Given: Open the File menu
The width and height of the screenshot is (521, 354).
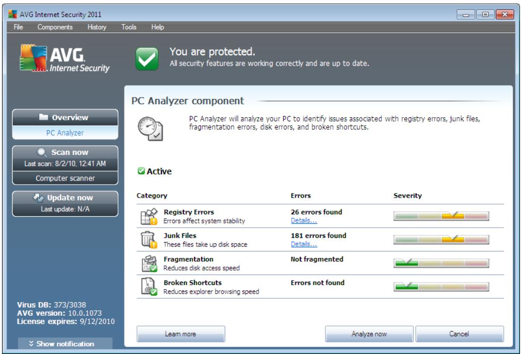Looking at the screenshot, I should [x=18, y=27].
